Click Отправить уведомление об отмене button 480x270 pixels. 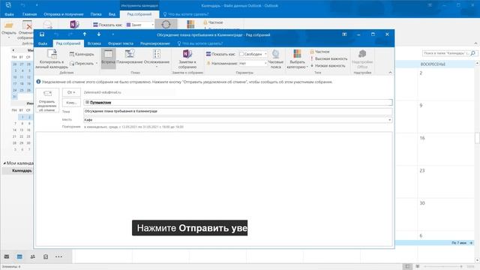[x=47, y=100]
